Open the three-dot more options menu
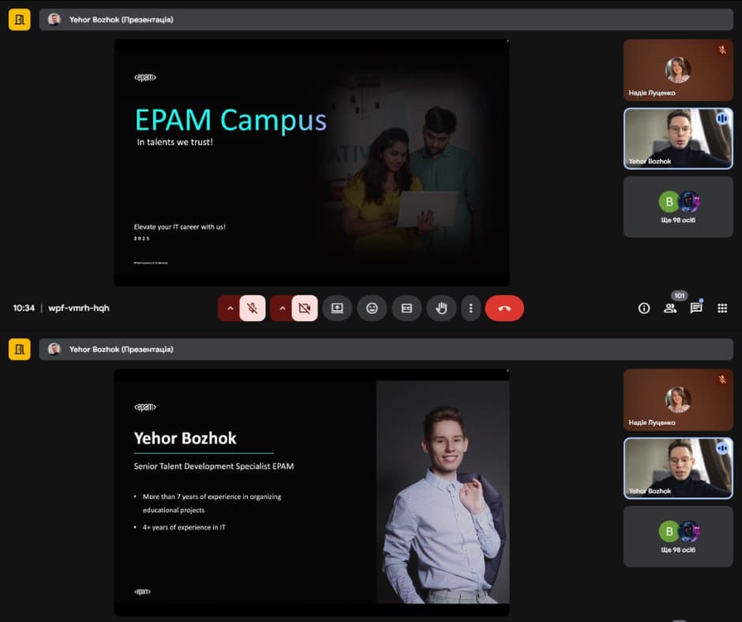The width and height of the screenshot is (742, 622). [470, 308]
